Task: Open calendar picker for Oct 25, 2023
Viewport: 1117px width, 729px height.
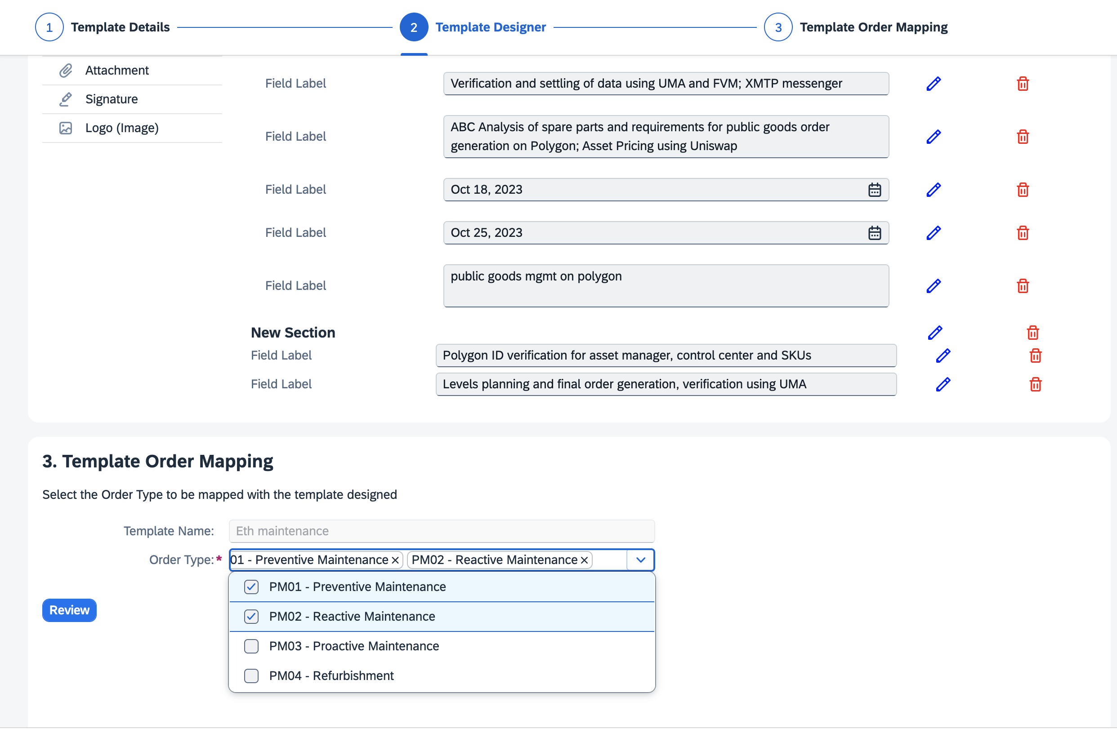Action: (x=874, y=233)
